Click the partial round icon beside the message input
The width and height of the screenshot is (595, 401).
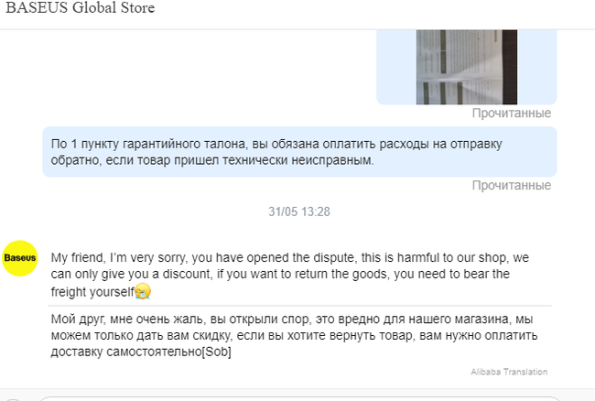[x=13, y=399]
